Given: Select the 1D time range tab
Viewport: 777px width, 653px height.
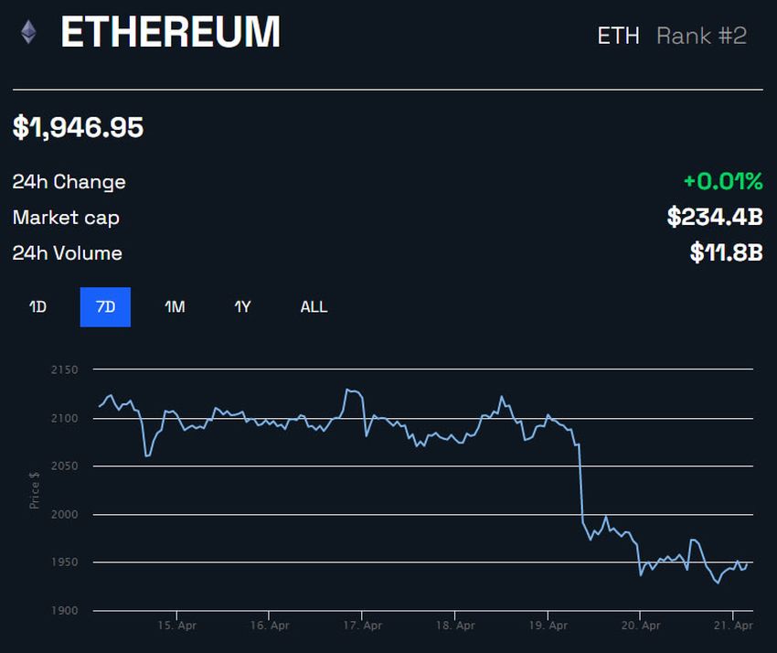Looking at the screenshot, I should pos(37,307).
